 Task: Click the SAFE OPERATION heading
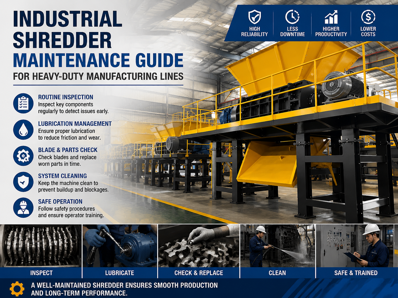60,202
